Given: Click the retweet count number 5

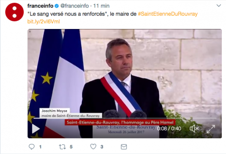Looking at the screenshot, I should (x=71, y=147).
